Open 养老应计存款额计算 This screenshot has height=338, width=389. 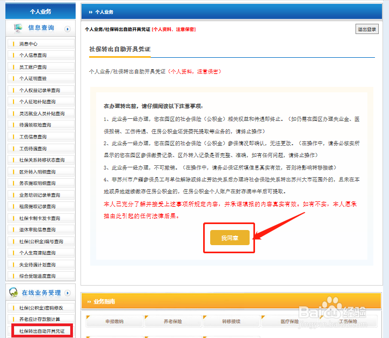coord(41,320)
